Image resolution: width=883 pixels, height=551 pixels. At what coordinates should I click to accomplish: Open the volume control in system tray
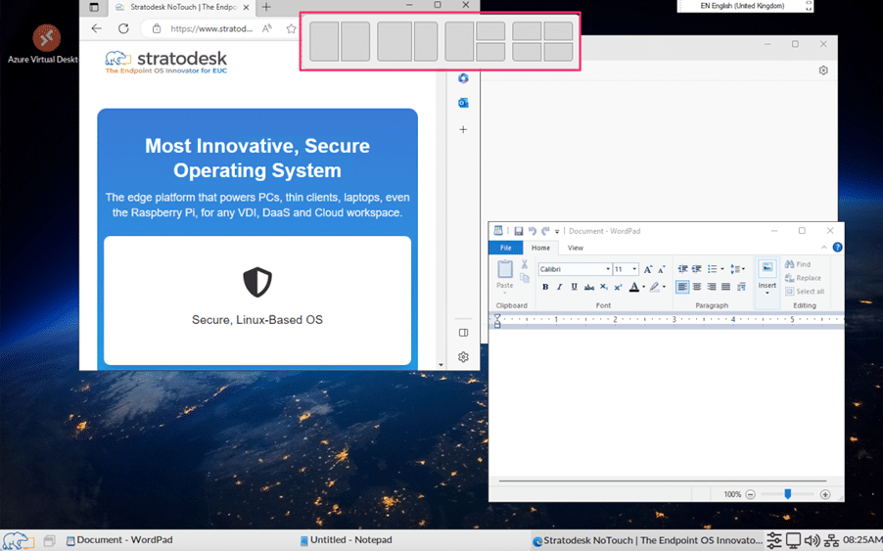pos(812,541)
